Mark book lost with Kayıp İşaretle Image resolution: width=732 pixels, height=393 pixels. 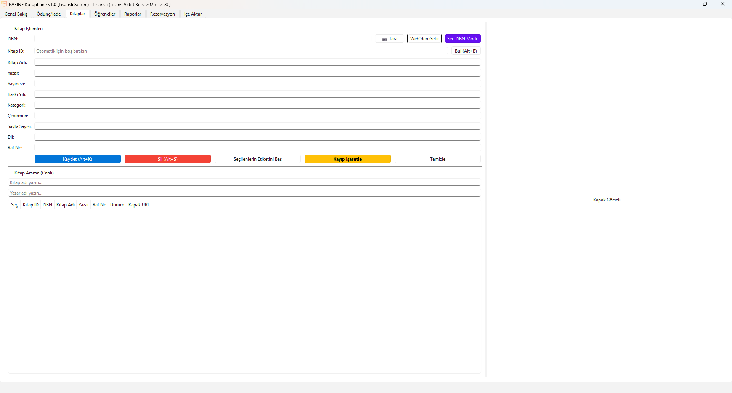click(x=347, y=159)
